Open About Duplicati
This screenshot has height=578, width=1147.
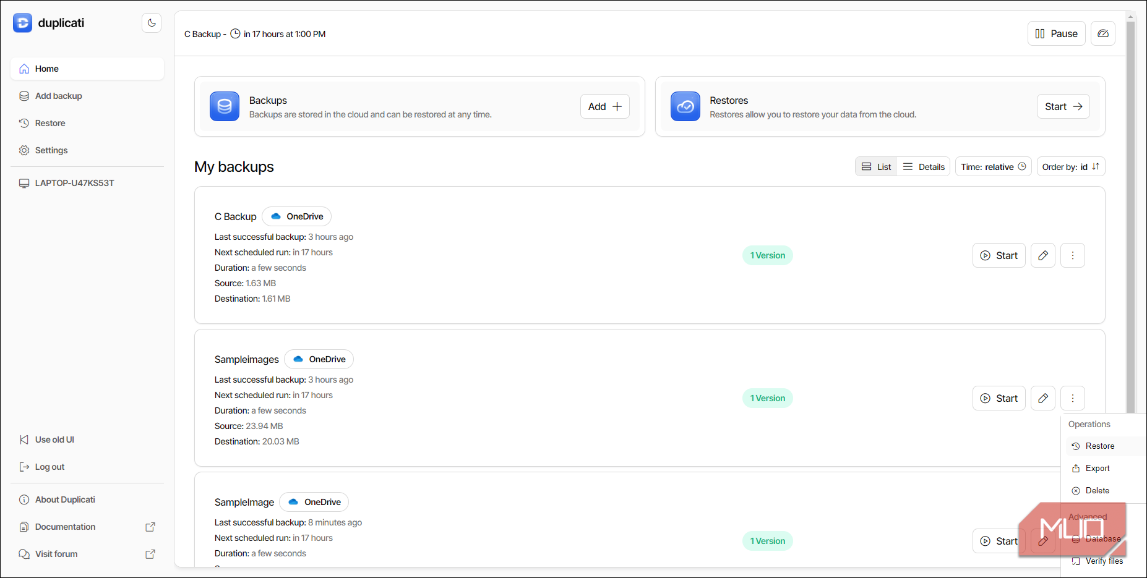pos(87,499)
